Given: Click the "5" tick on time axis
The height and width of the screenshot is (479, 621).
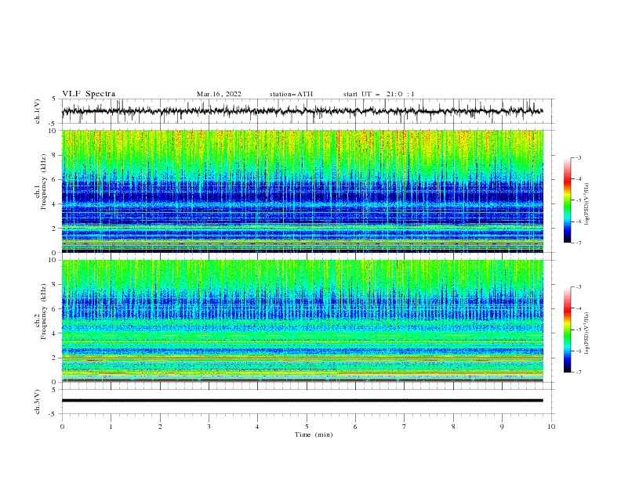Looking at the screenshot, I should click(x=307, y=427).
